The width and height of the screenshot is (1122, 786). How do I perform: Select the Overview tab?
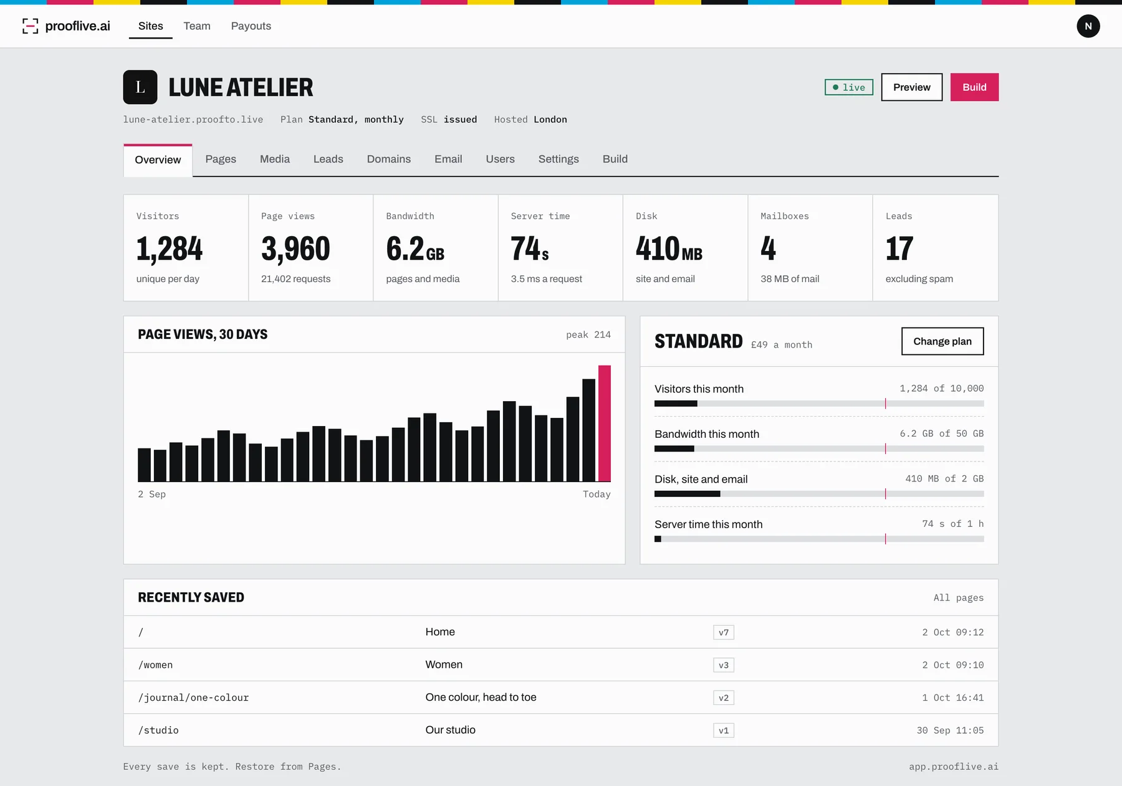coord(158,160)
